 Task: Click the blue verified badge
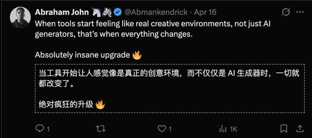[117, 12]
